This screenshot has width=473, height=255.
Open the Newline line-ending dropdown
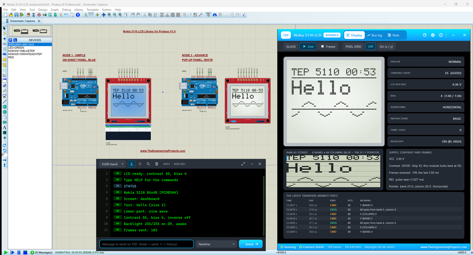pyautogui.click(x=216, y=244)
